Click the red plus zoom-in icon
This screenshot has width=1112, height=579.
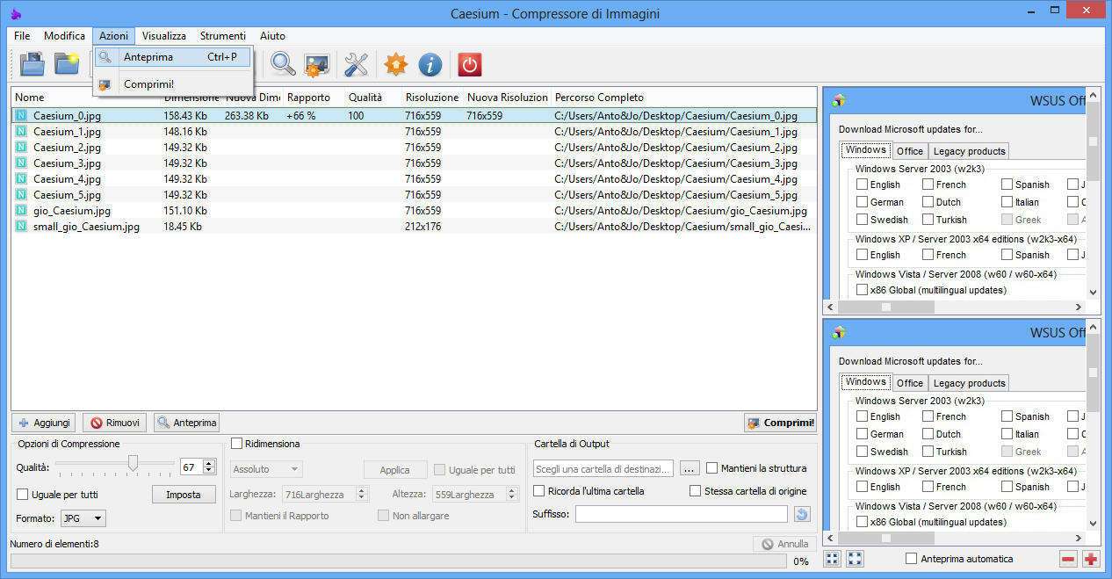(1090, 559)
